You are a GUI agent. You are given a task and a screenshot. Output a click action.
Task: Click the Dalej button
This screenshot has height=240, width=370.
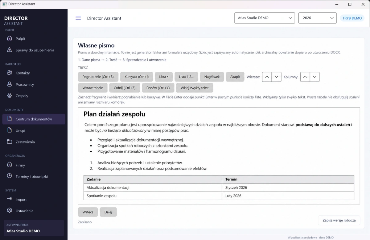[x=108, y=212]
